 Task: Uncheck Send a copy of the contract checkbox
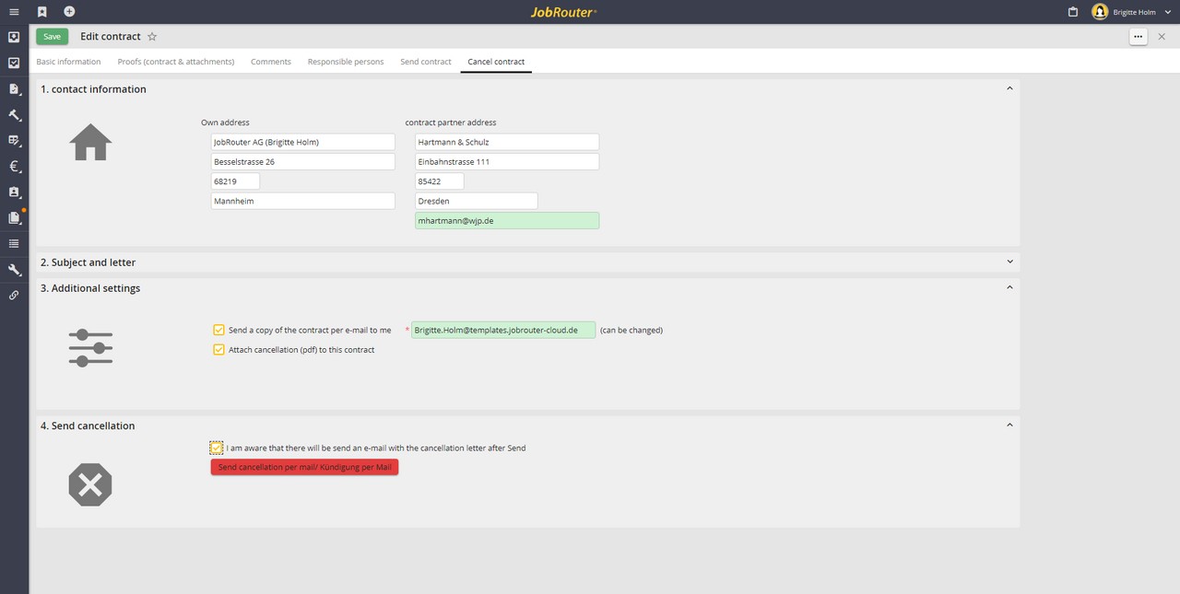(x=218, y=330)
